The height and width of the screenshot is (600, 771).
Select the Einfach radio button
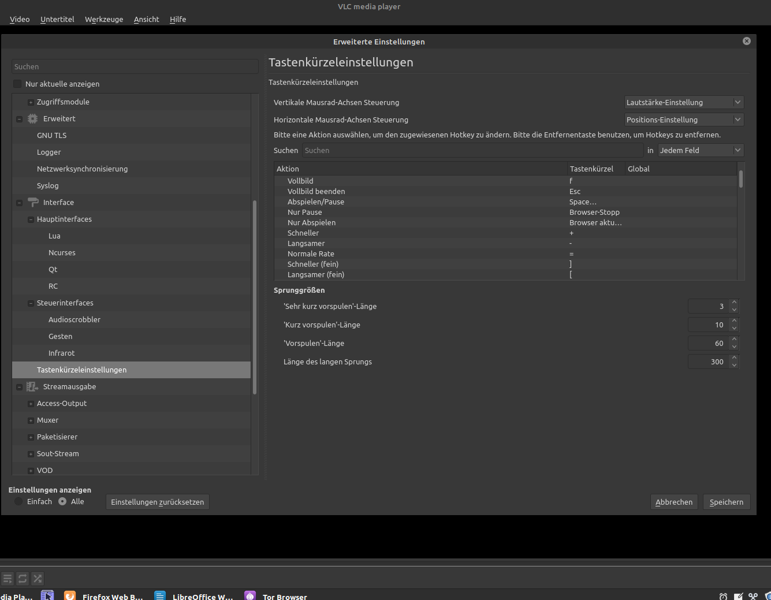(18, 501)
